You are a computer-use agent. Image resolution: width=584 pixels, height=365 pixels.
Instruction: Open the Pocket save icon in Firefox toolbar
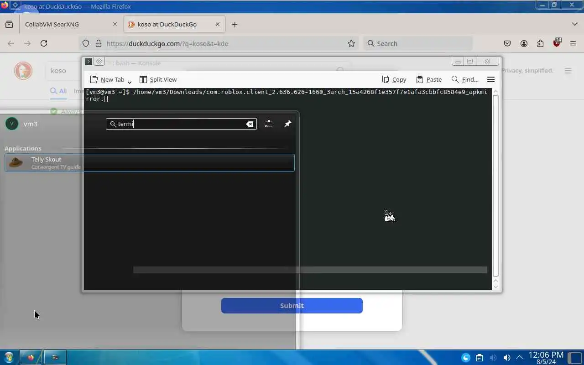pos(507,44)
